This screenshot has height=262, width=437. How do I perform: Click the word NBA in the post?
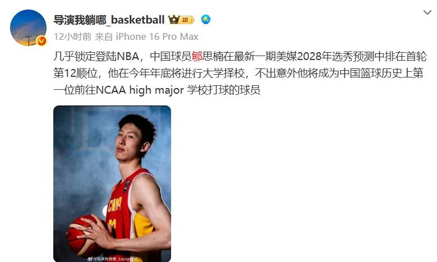point(128,56)
